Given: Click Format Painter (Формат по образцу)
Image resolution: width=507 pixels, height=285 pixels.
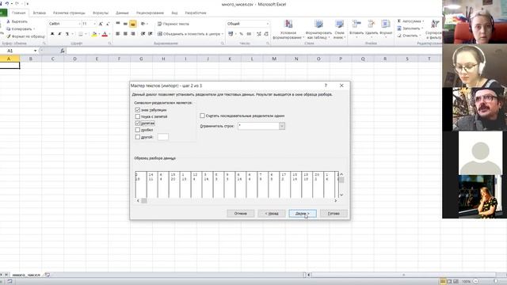Looking at the screenshot, I should click(x=26, y=36).
